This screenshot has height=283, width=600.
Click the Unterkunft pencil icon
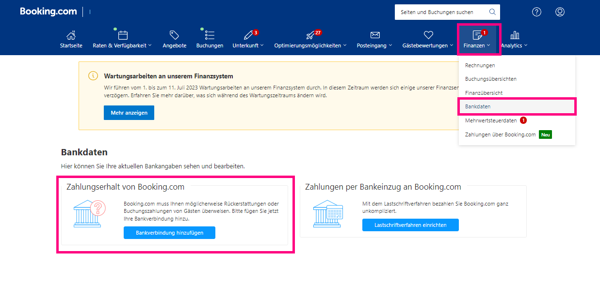click(x=248, y=35)
